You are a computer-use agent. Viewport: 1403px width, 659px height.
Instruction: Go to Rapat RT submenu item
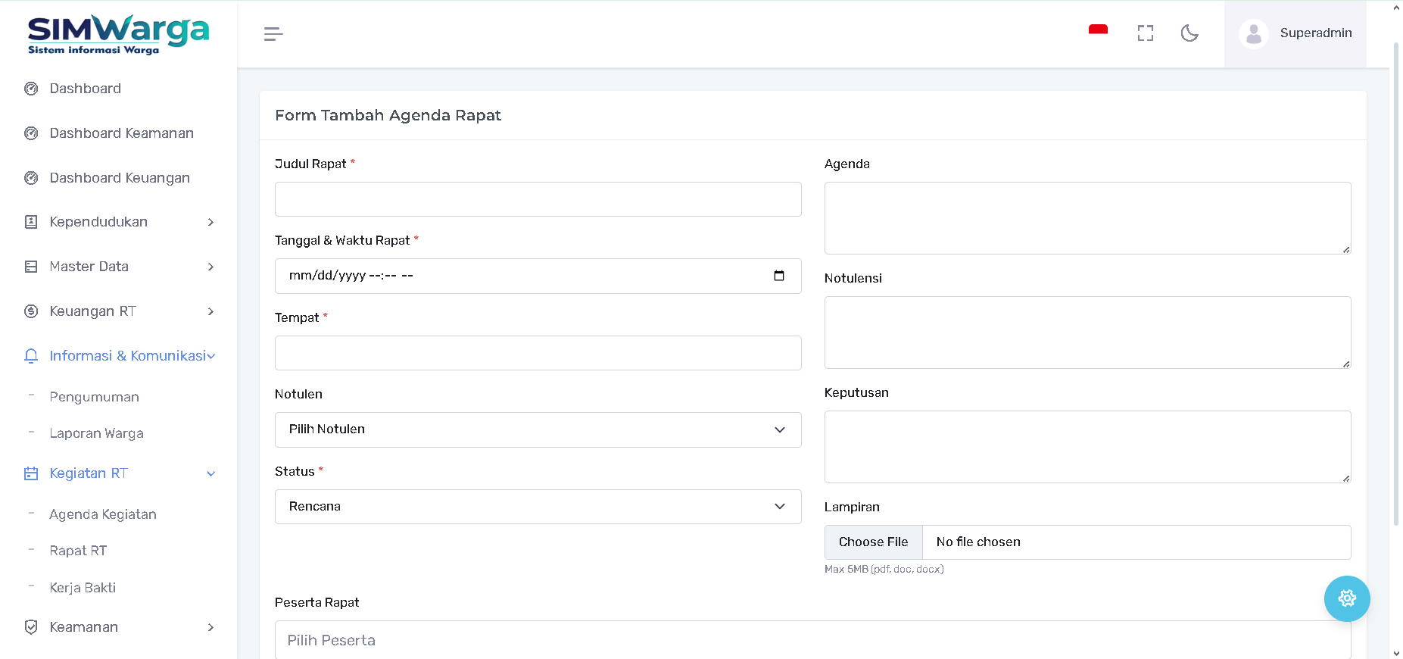pos(78,551)
